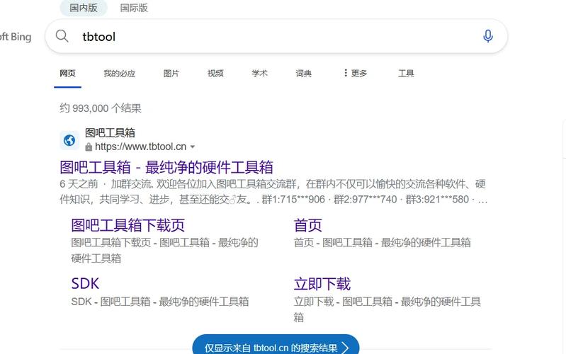Image resolution: width=566 pixels, height=354 pixels.
Task: Open the 词典 results tab
Action: pos(304,73)
